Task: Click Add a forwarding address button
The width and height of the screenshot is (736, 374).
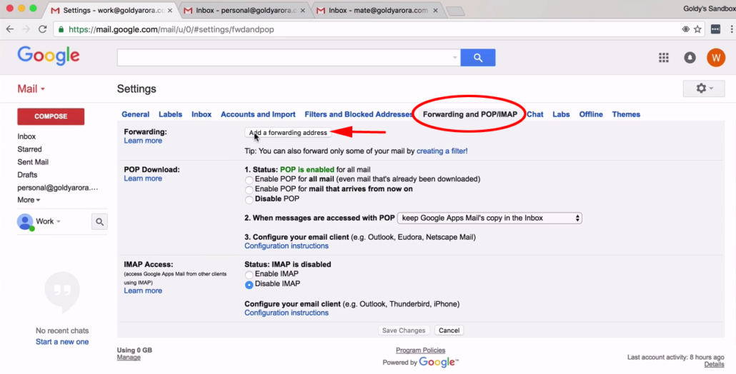Action: pos(288,133)
